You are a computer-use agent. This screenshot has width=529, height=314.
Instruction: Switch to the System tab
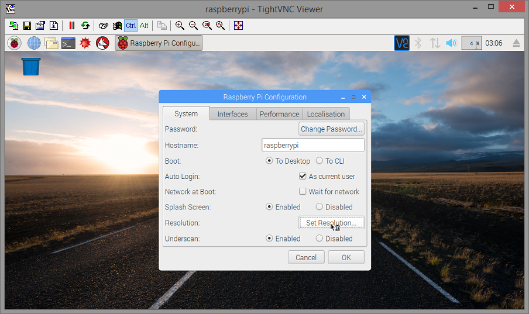[186, 113]
